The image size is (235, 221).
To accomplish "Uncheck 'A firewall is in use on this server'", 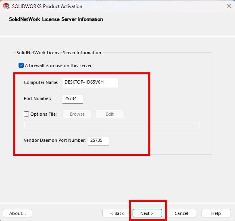I will [x=21, y=65].
